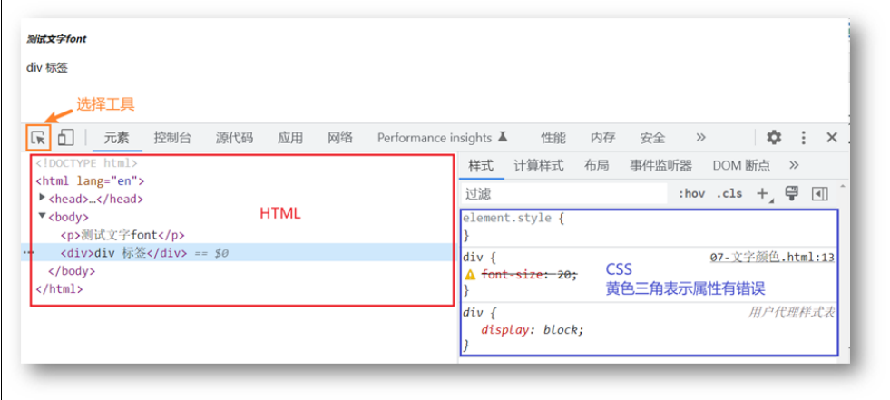This screenshot has height=400, width=890.
Task: Toggle the :hov element state button
Action: (x=691, y=193)
